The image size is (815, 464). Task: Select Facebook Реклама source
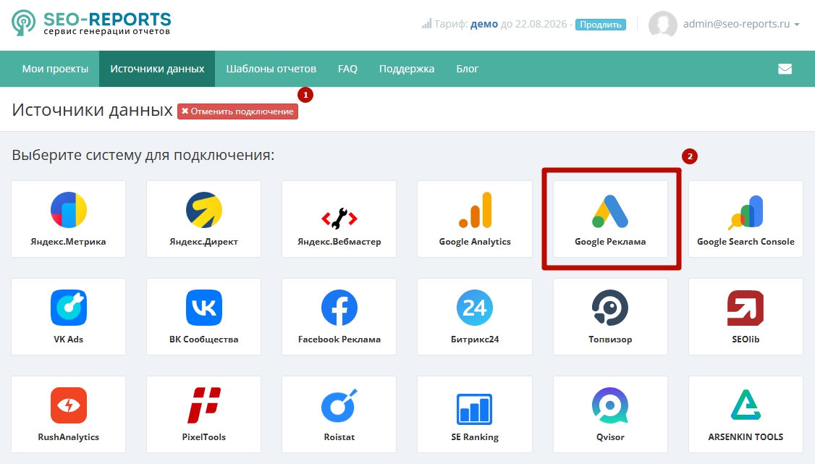(x=339, y=316)
